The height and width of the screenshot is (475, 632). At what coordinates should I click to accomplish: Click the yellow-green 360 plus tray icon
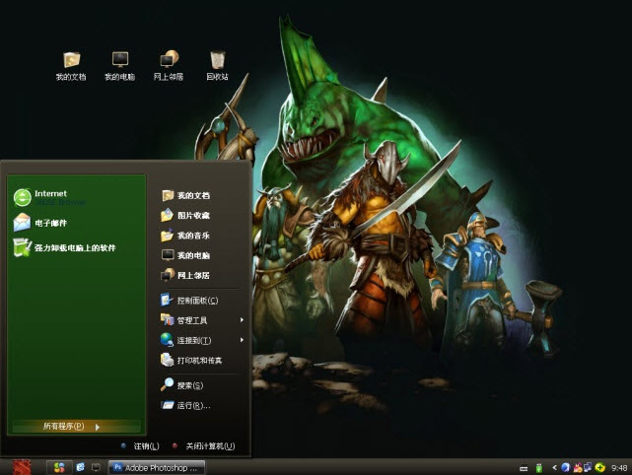(x=600, y=467)
